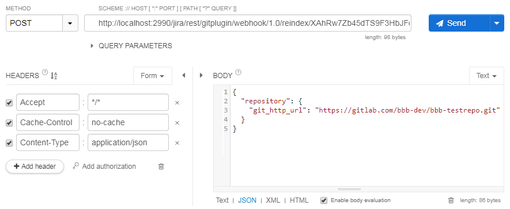Open the HTTP method dropdown arrow
The height and width of the screenshot is (209, 510).
70,24
